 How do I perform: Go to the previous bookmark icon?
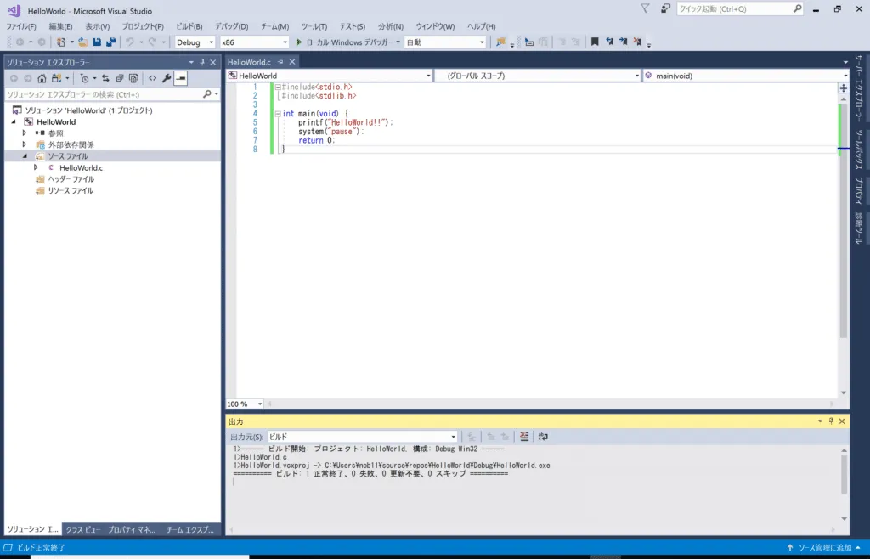[x=609, y=42]
